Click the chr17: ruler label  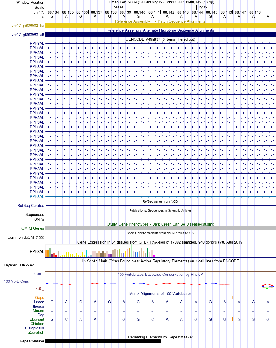(x=39, y=12)
